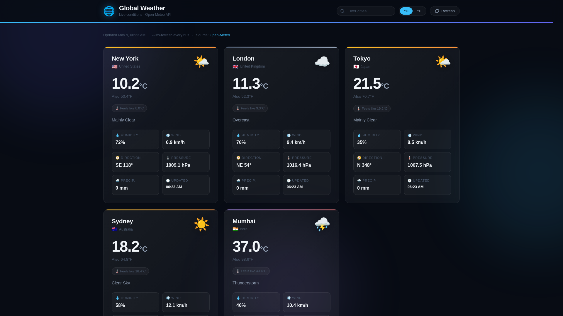Click the 37.0°C temperature reading
The height and width of the screenshot is (316, 563).
[250, 247]
